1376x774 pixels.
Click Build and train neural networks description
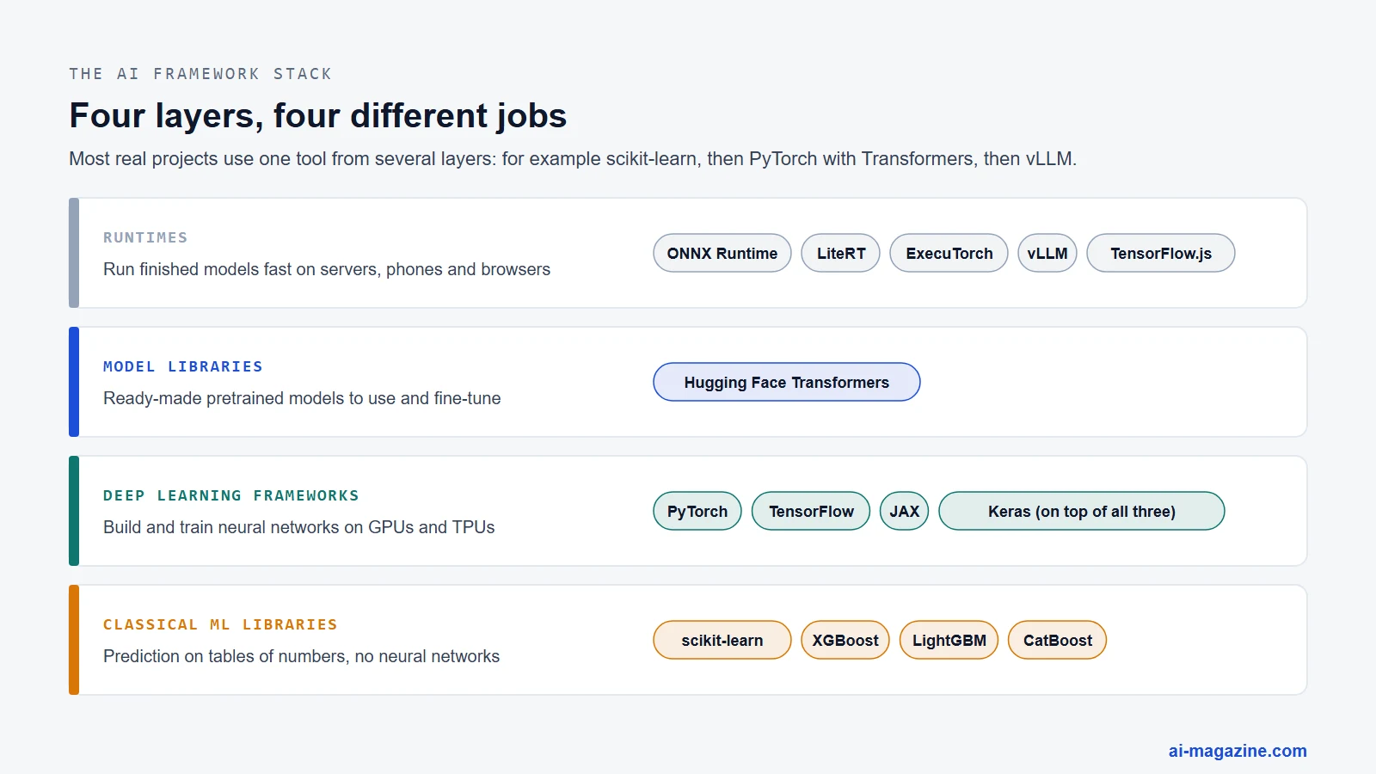pos(299,527)
